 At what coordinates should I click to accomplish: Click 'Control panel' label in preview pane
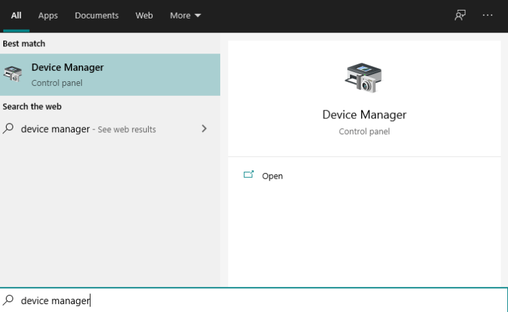(x=364, y=132)
